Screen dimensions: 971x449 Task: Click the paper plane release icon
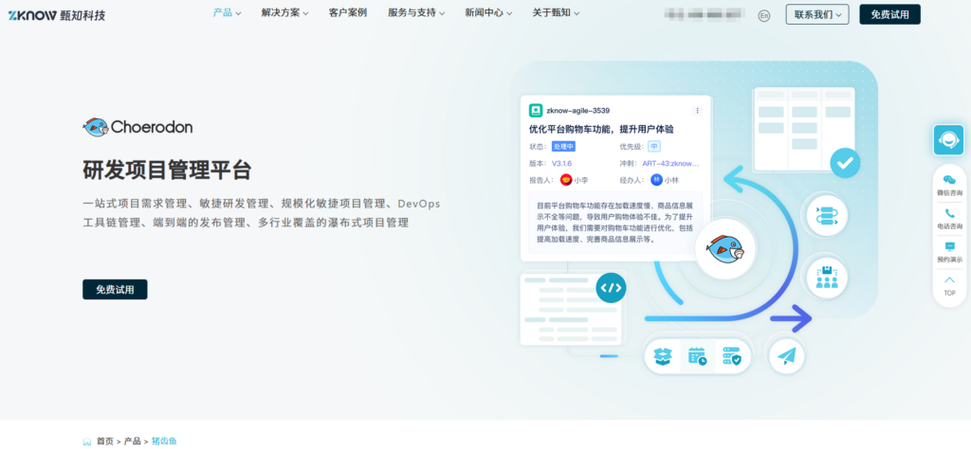point(786,356)
